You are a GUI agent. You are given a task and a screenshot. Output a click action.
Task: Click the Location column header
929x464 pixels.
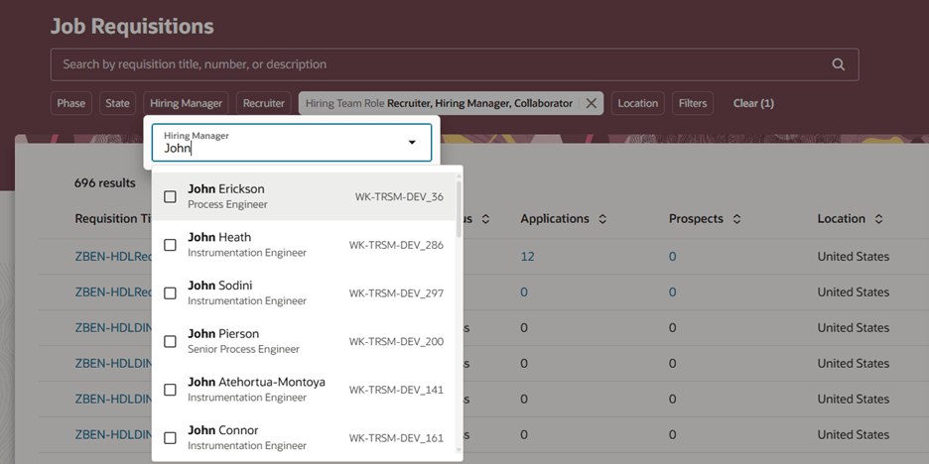[842, 219]
